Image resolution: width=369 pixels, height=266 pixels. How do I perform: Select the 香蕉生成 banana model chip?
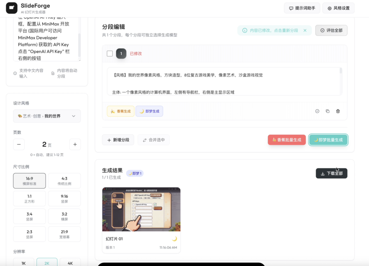tap(120, 111)
